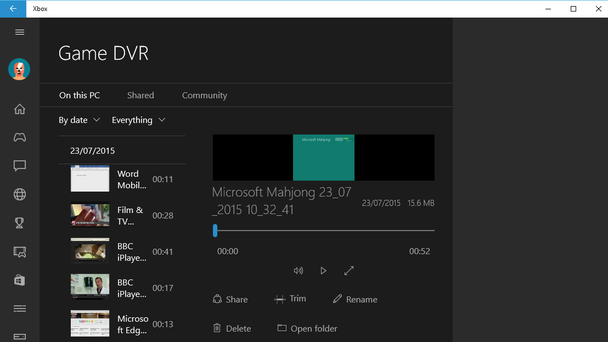The image size is (608, 342).
Task: Delete the selected Mahjong clip
Action: click(232, 328)
